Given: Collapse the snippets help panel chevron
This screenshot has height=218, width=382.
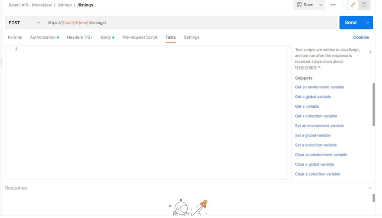Looking at the screenshot, I should 370,52.
